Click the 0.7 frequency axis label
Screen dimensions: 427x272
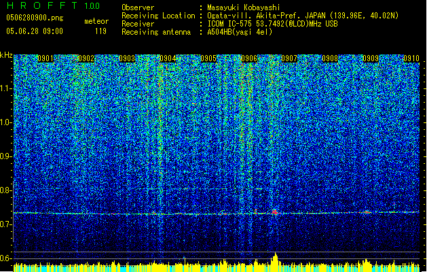(5, 224)
